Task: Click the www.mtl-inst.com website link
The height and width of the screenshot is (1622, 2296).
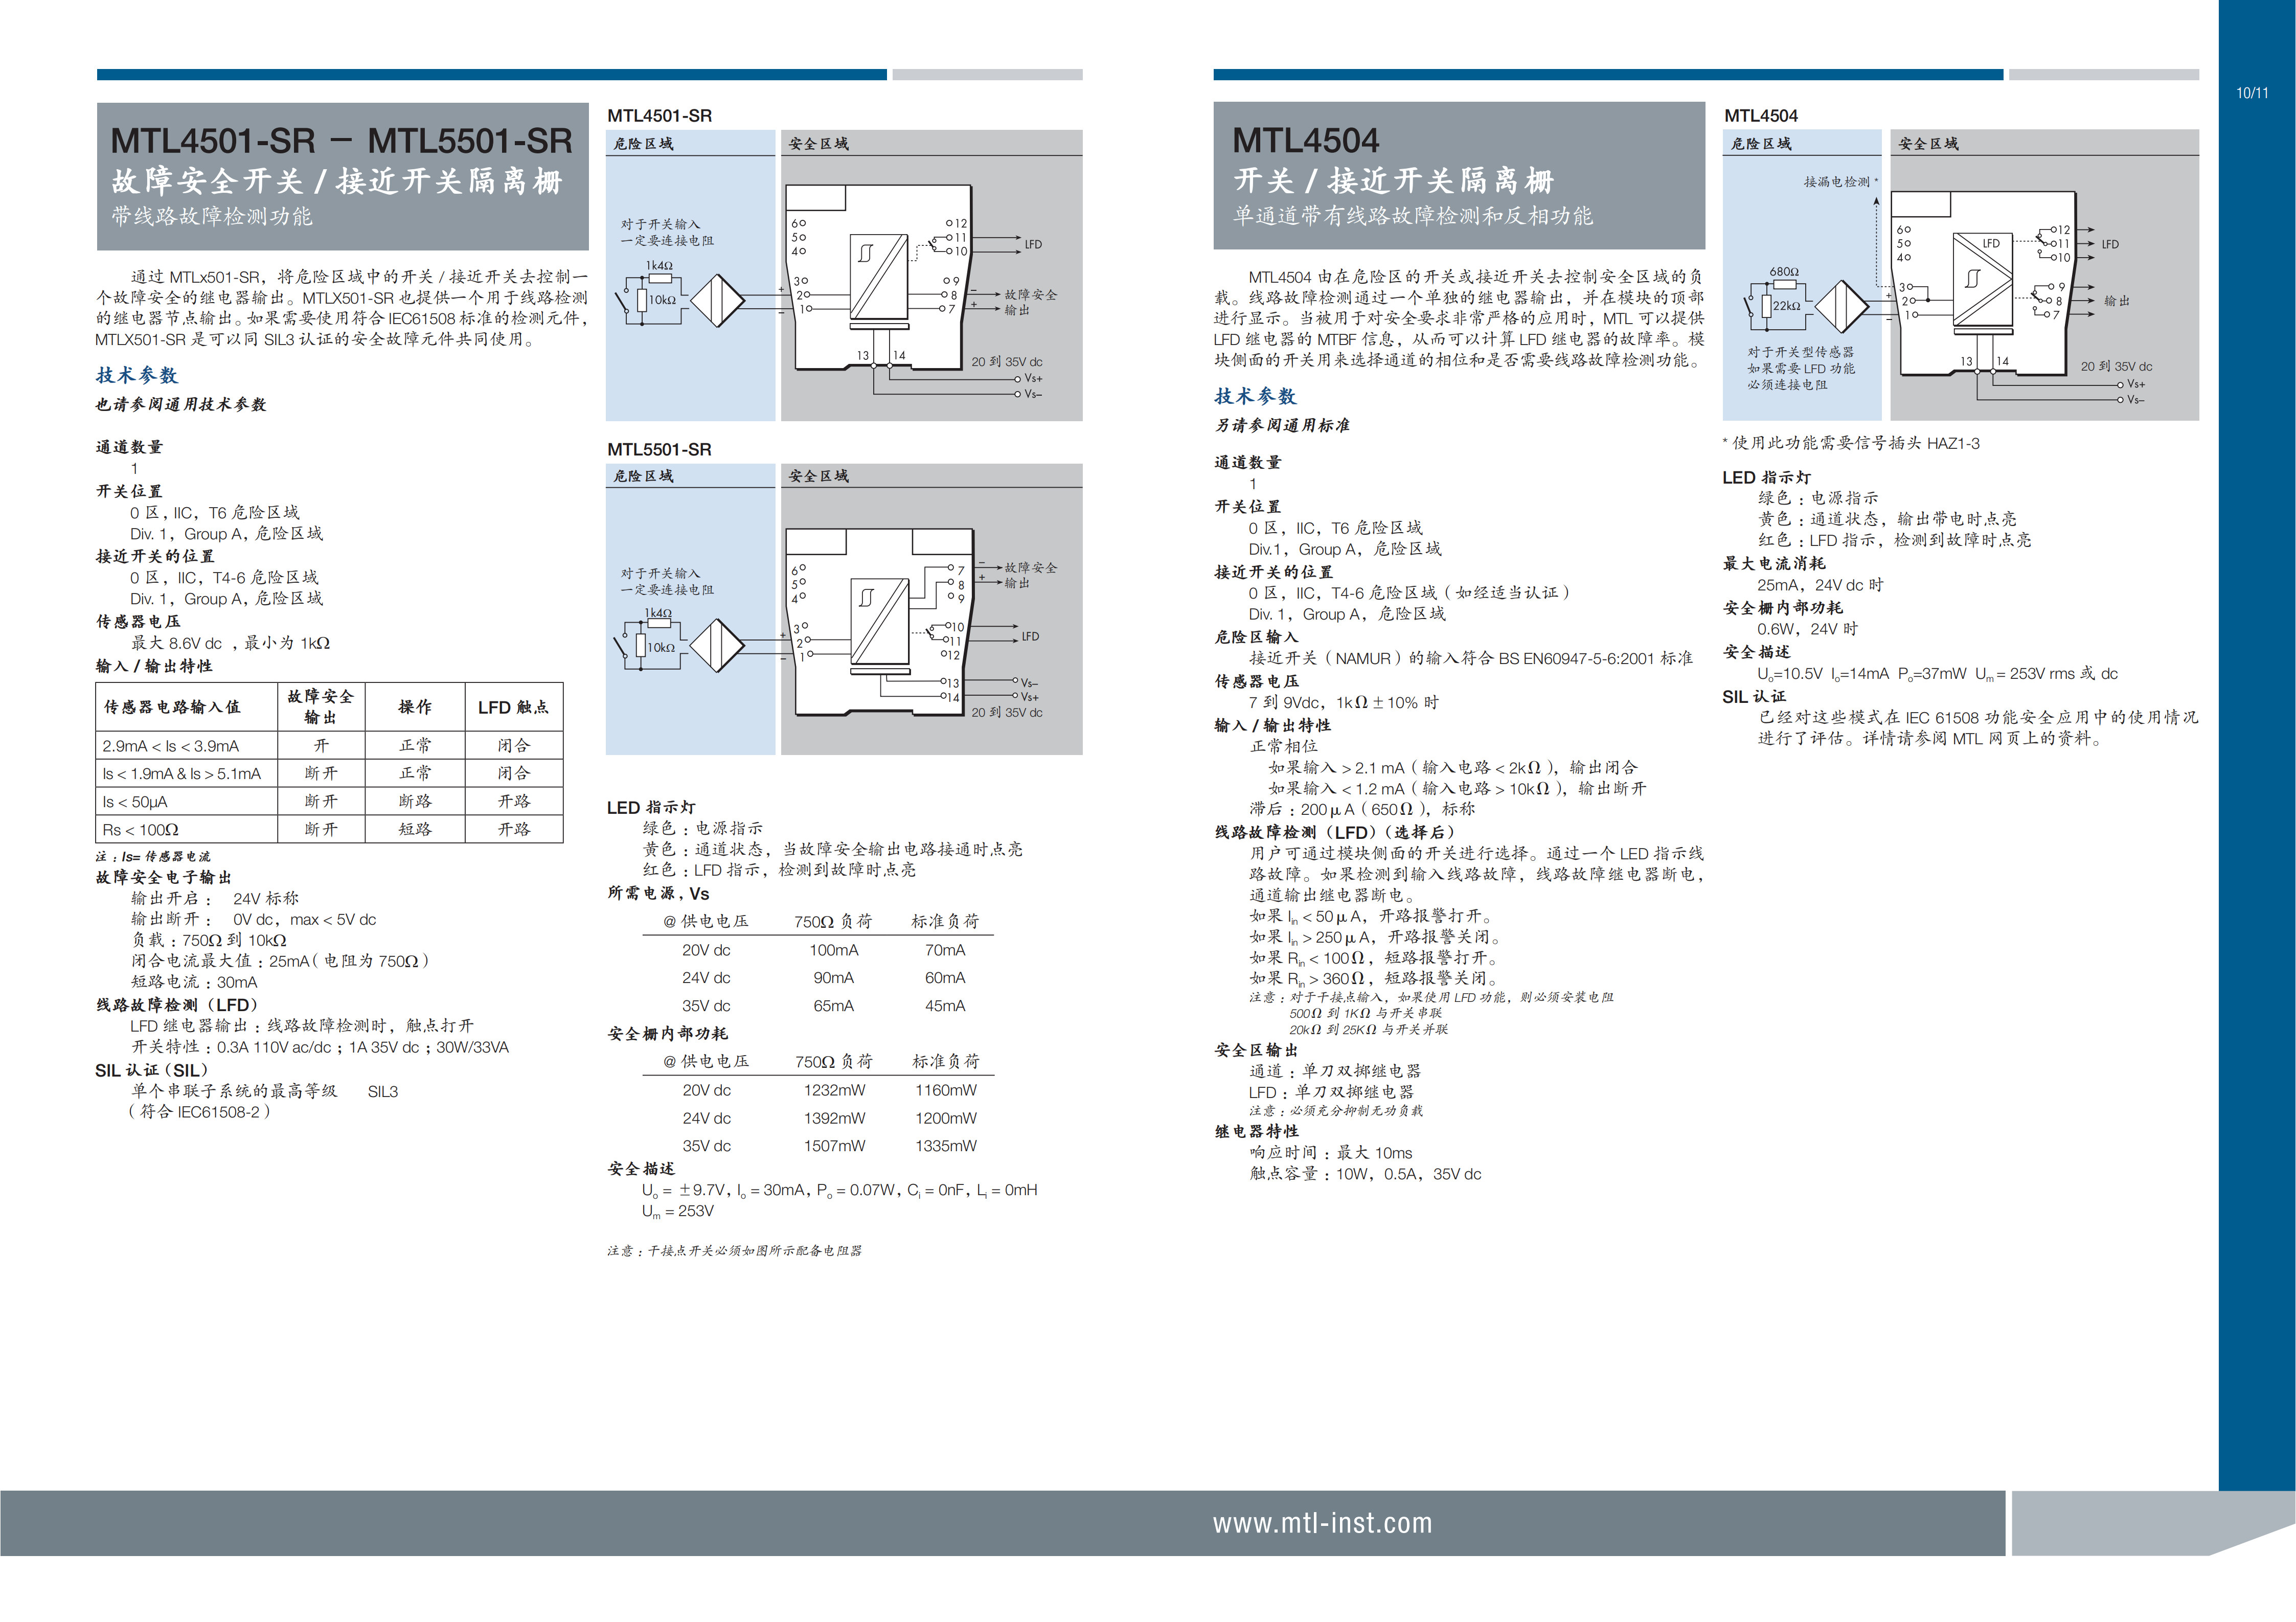Action: 1322,1523
